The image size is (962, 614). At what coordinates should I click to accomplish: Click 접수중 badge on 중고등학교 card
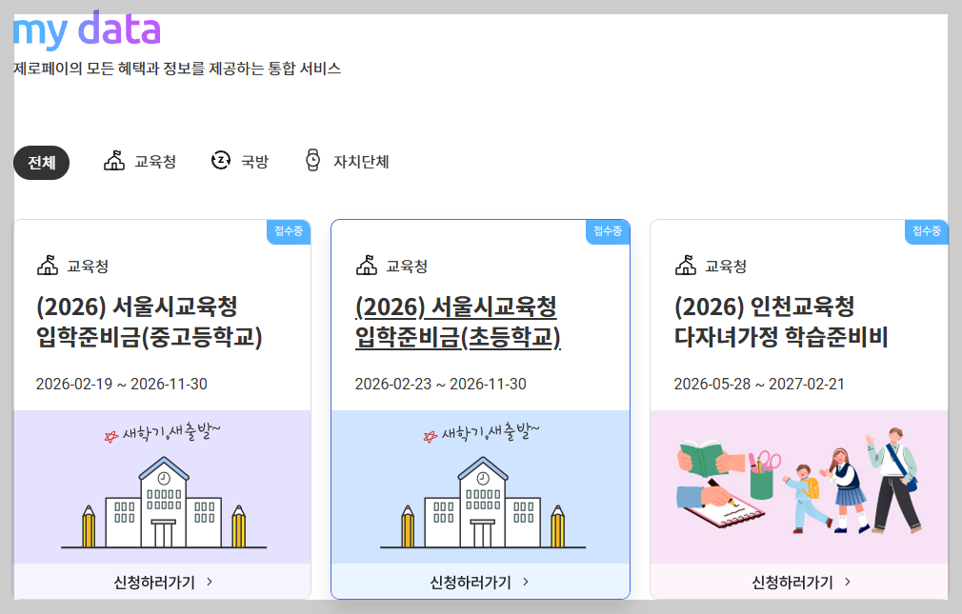tap(289, 231)
